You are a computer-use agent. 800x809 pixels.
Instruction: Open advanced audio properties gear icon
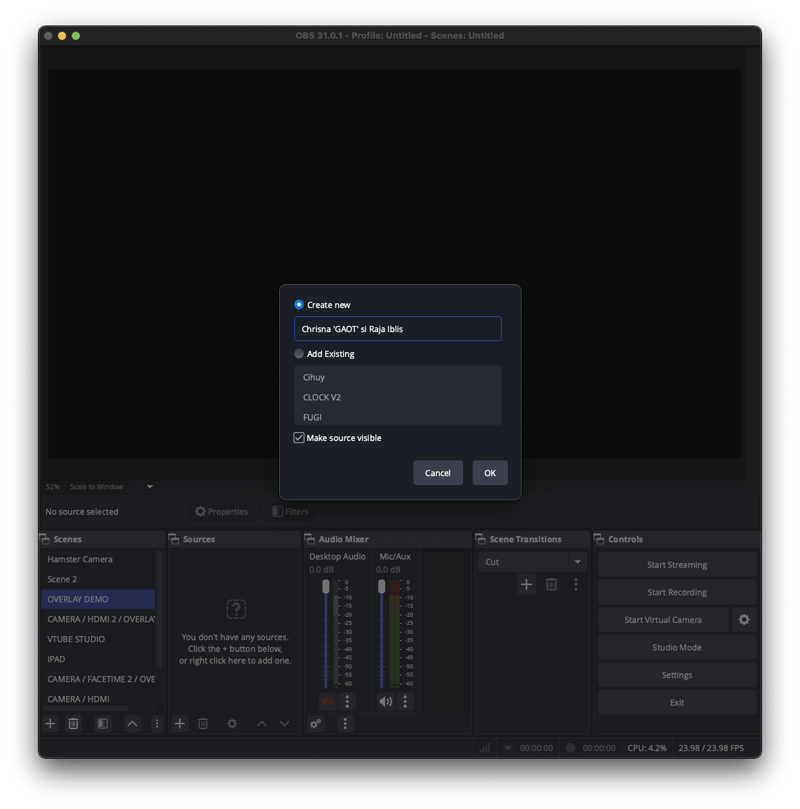click(316, 724)
